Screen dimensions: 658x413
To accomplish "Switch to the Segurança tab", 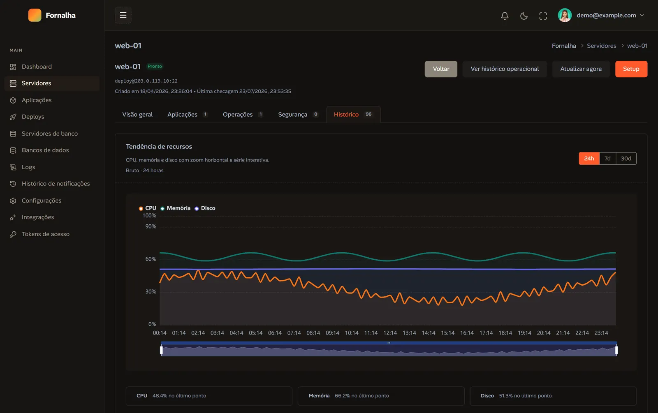I will [x=298, y=115].
